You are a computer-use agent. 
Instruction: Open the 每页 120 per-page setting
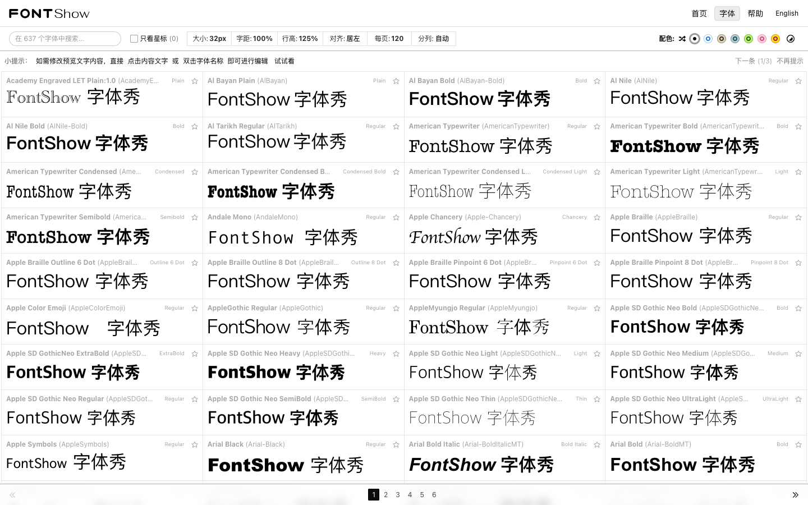point(389,39)
